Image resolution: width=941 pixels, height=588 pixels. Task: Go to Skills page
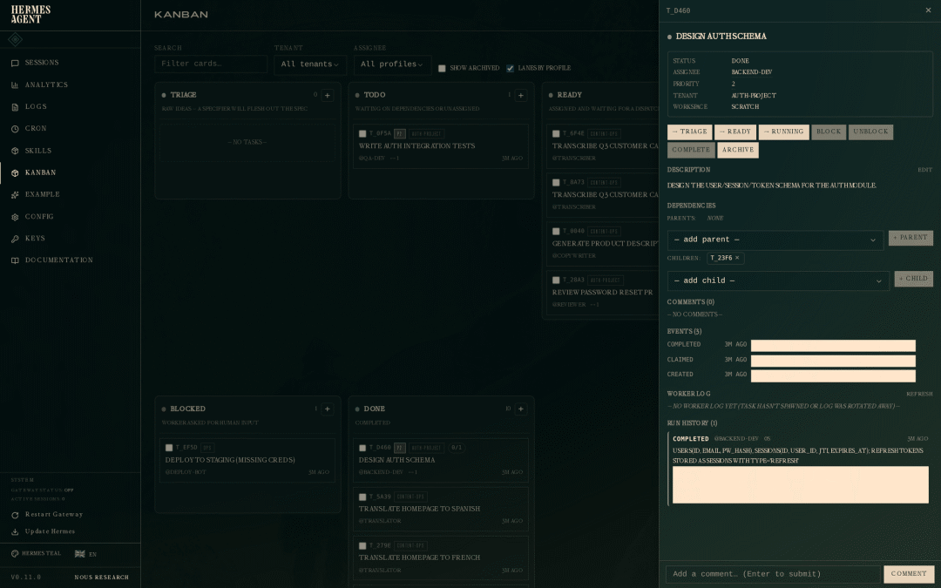pos(37,152)
